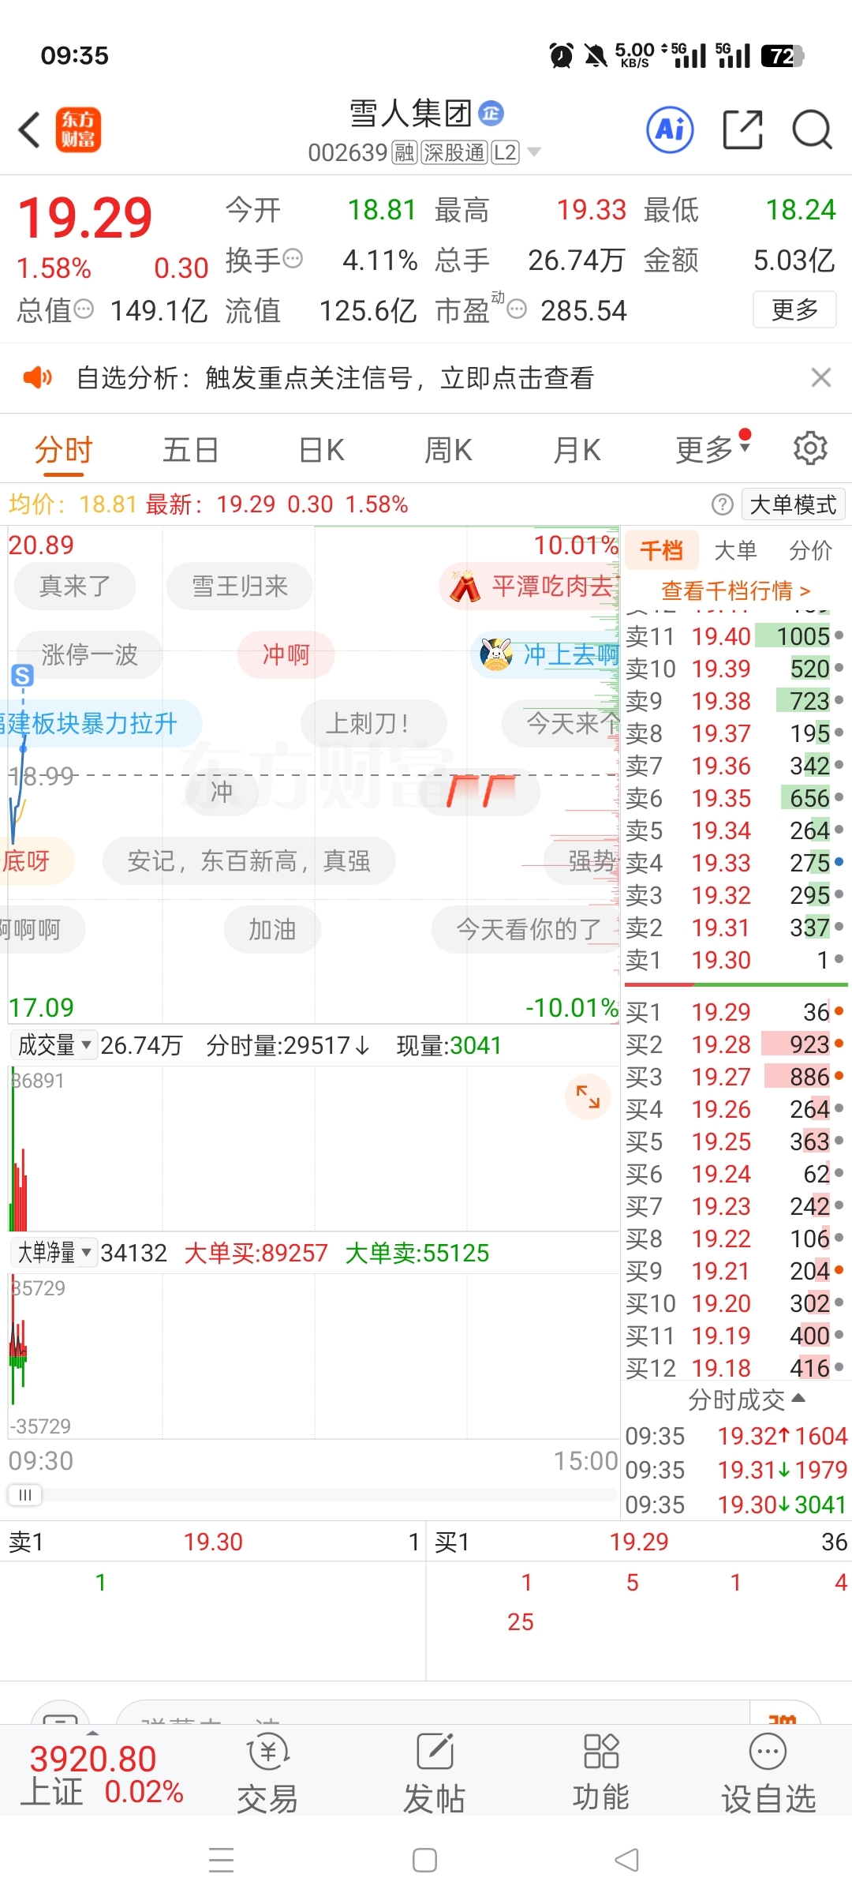Tap the 冲啊 comment bubble
Image resolution: width=852 pixels, height=1904 pixels.
click(286, 654)
